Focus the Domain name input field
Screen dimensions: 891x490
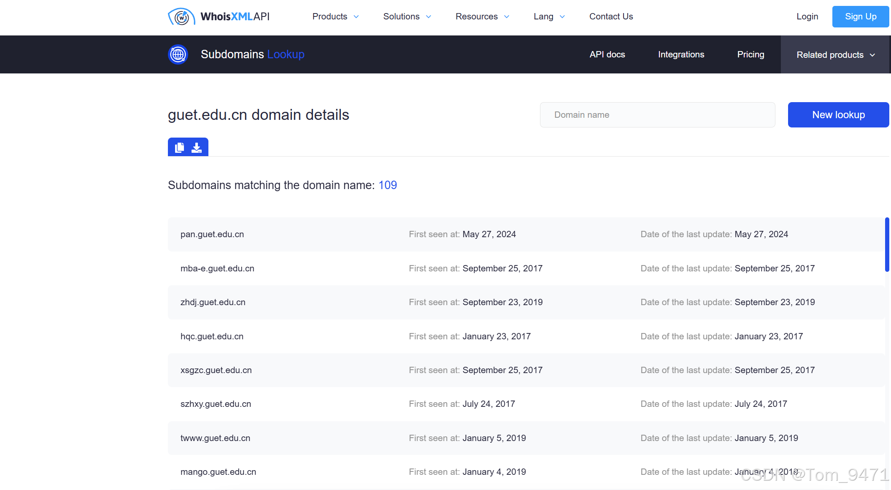pyautogui.click(x=657, y=115)
